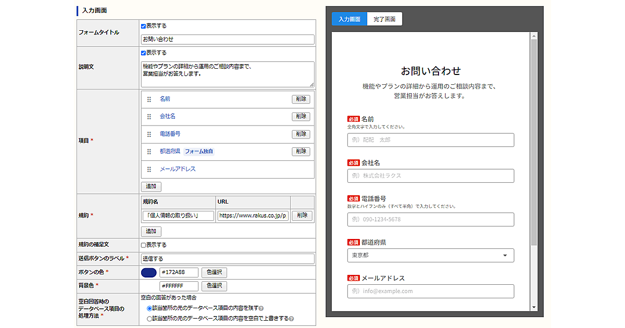The height and width of the screenshot is (328, 625).
Task: Open the メールアドレス item link
Action: pyautogui.click(x=178, y=169)
